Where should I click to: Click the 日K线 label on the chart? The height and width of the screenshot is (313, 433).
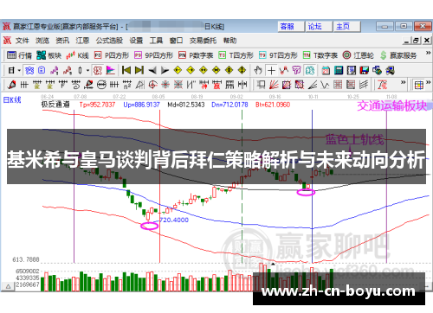pyautogui.click(x=12, y=100)
